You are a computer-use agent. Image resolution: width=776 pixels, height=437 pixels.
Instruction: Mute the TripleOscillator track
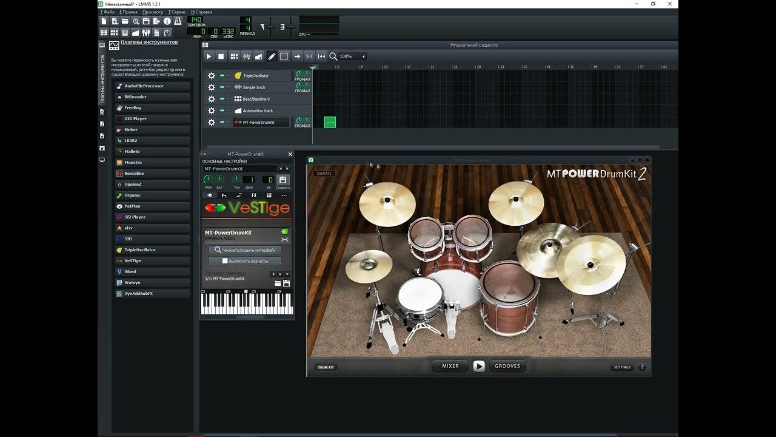pyautogui.click(x=222, y=76)
